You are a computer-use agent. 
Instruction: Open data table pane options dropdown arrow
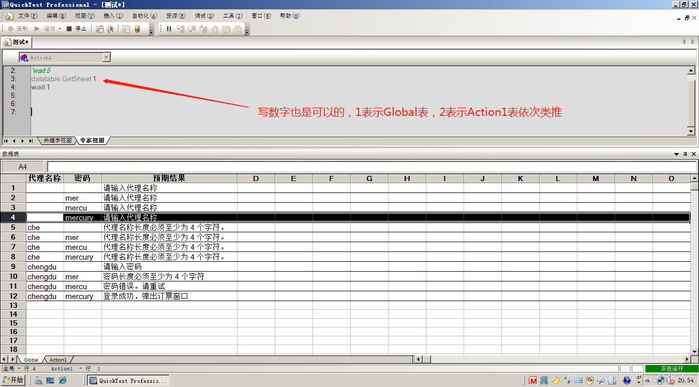coord(676,154)
